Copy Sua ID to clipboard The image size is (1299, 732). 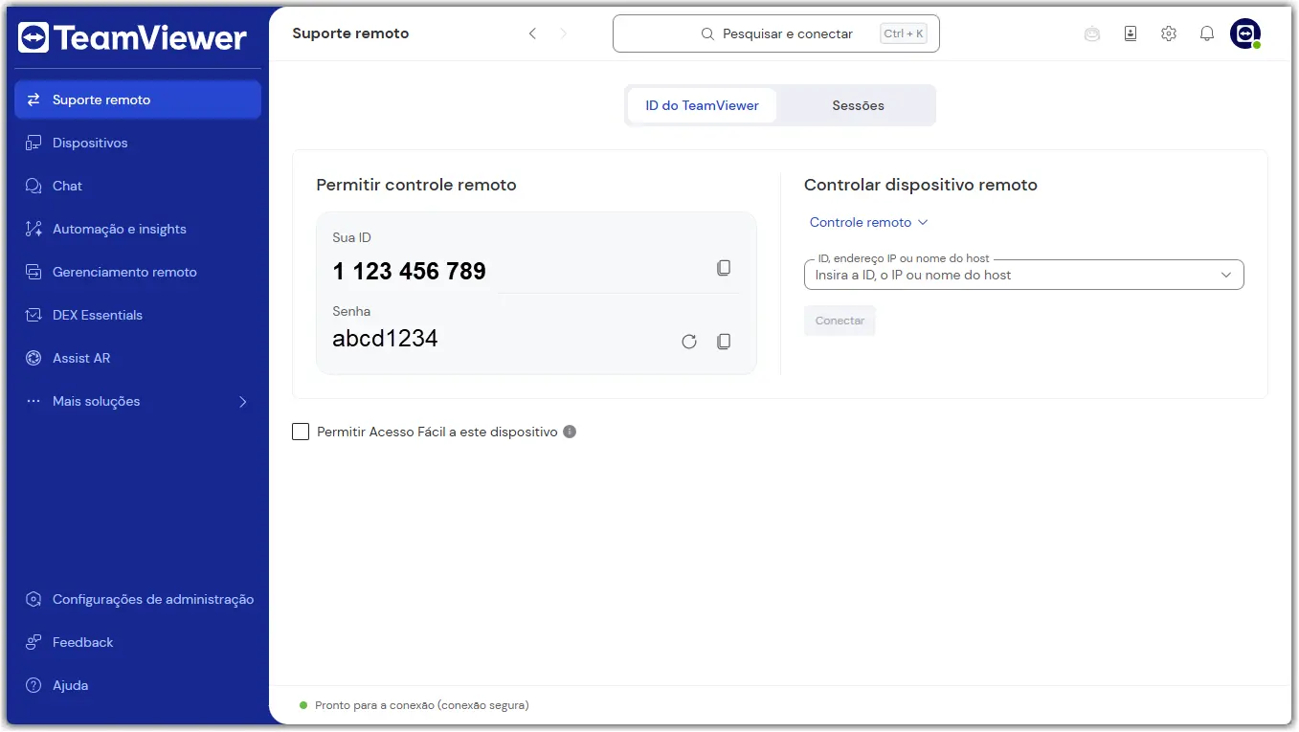[724, 268]
